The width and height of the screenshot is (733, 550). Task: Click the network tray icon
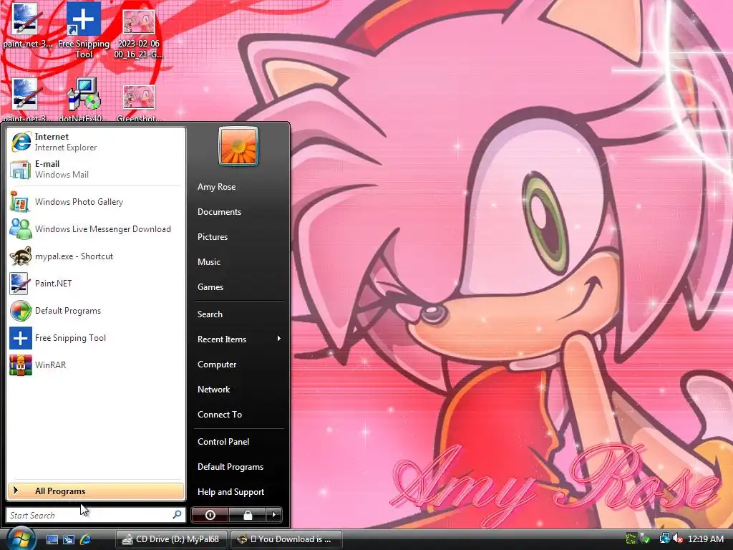[664, 539]
